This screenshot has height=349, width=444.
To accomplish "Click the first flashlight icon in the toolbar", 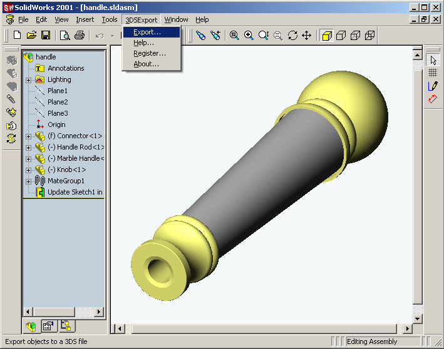I will click(x=201, y=36).
